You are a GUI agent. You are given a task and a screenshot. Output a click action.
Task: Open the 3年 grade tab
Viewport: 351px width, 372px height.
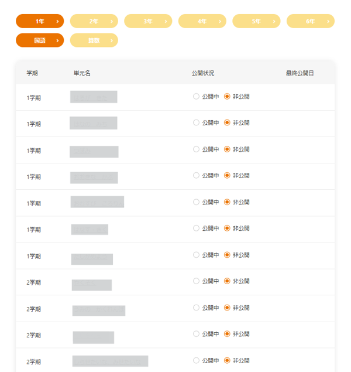coord(148,21)
